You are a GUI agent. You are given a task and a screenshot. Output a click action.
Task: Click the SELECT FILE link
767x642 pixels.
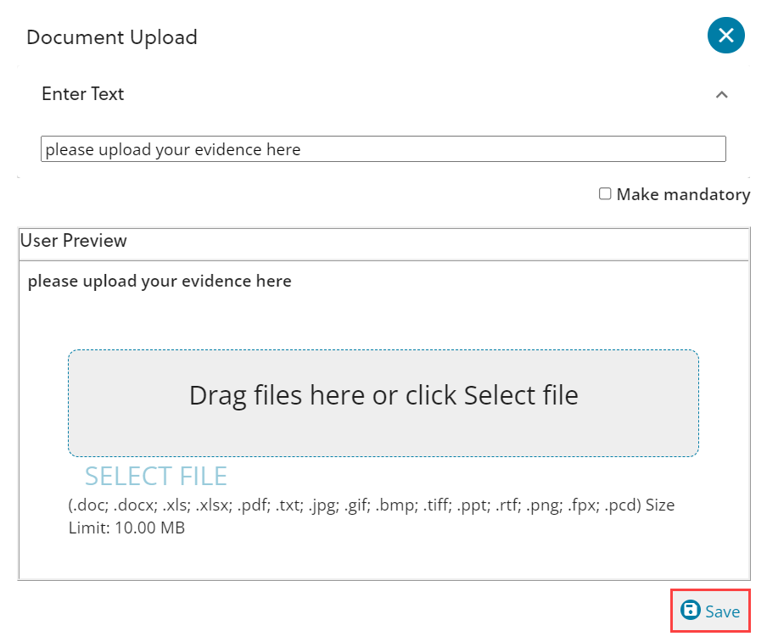point(156,476)
